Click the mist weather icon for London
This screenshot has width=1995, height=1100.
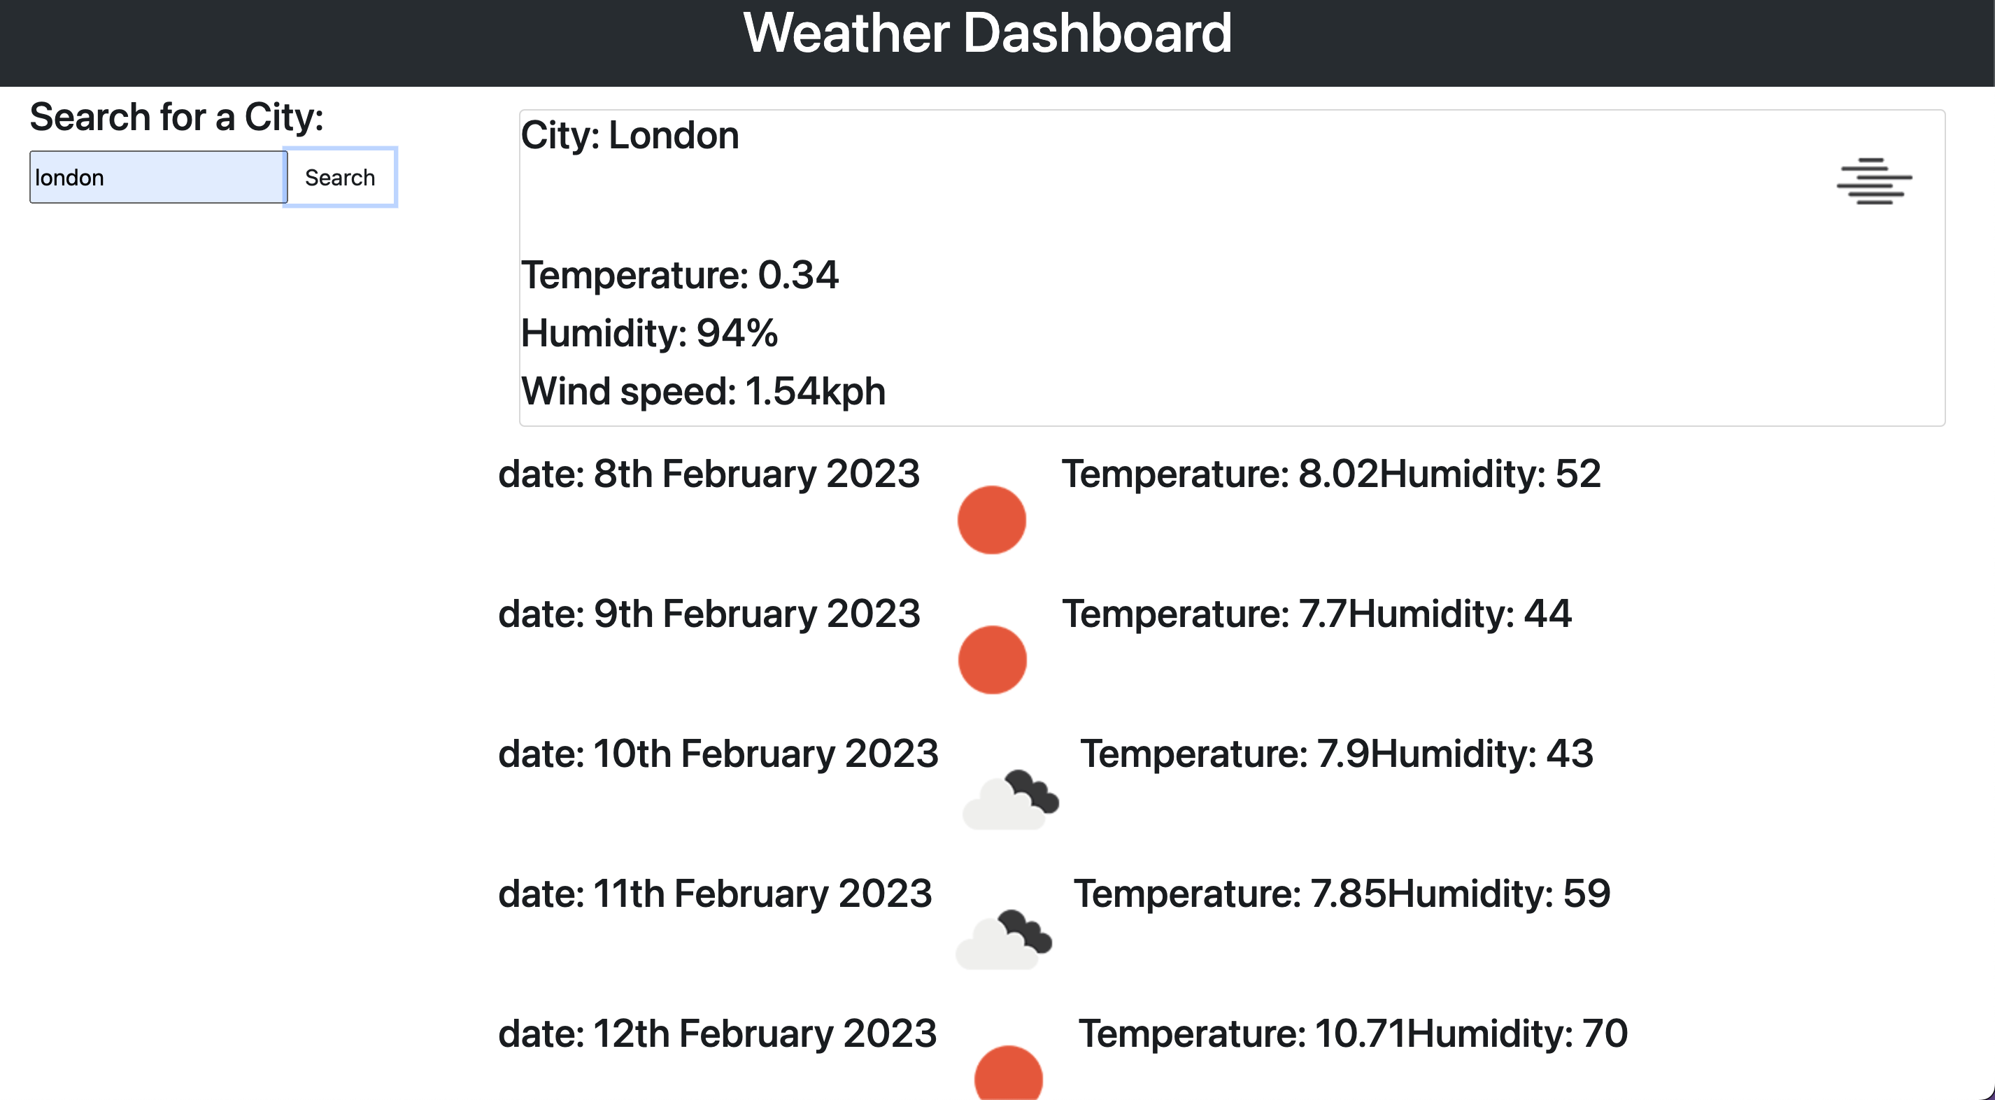point(1874,180)
